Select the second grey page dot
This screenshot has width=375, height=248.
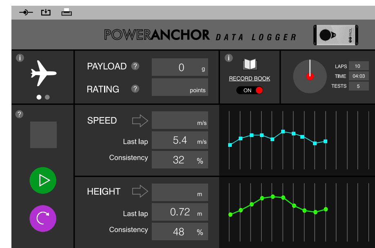47,97
